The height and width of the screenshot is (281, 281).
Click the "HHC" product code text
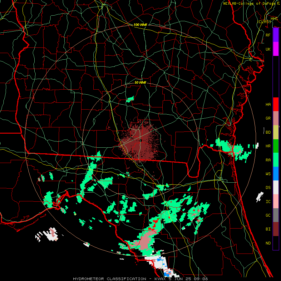(x=274, y=19)
